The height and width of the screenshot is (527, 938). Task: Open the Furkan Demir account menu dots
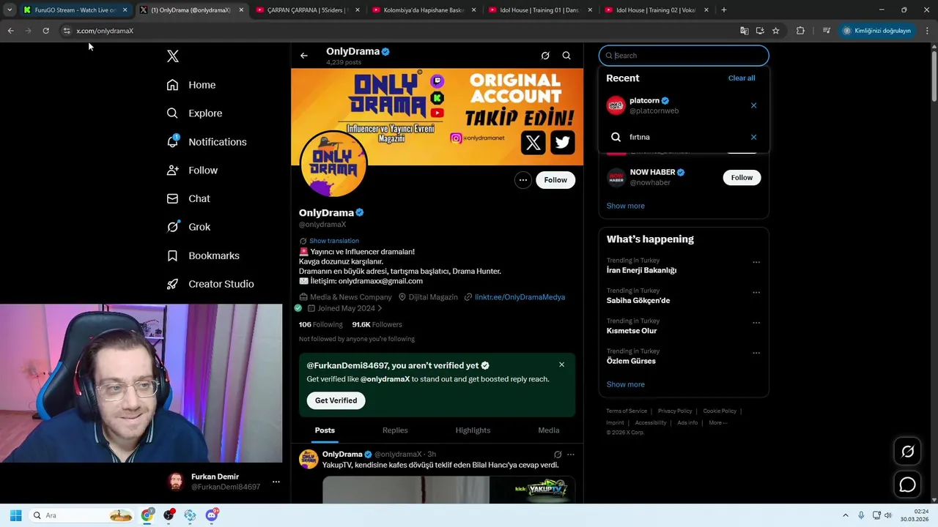point(276,482)
